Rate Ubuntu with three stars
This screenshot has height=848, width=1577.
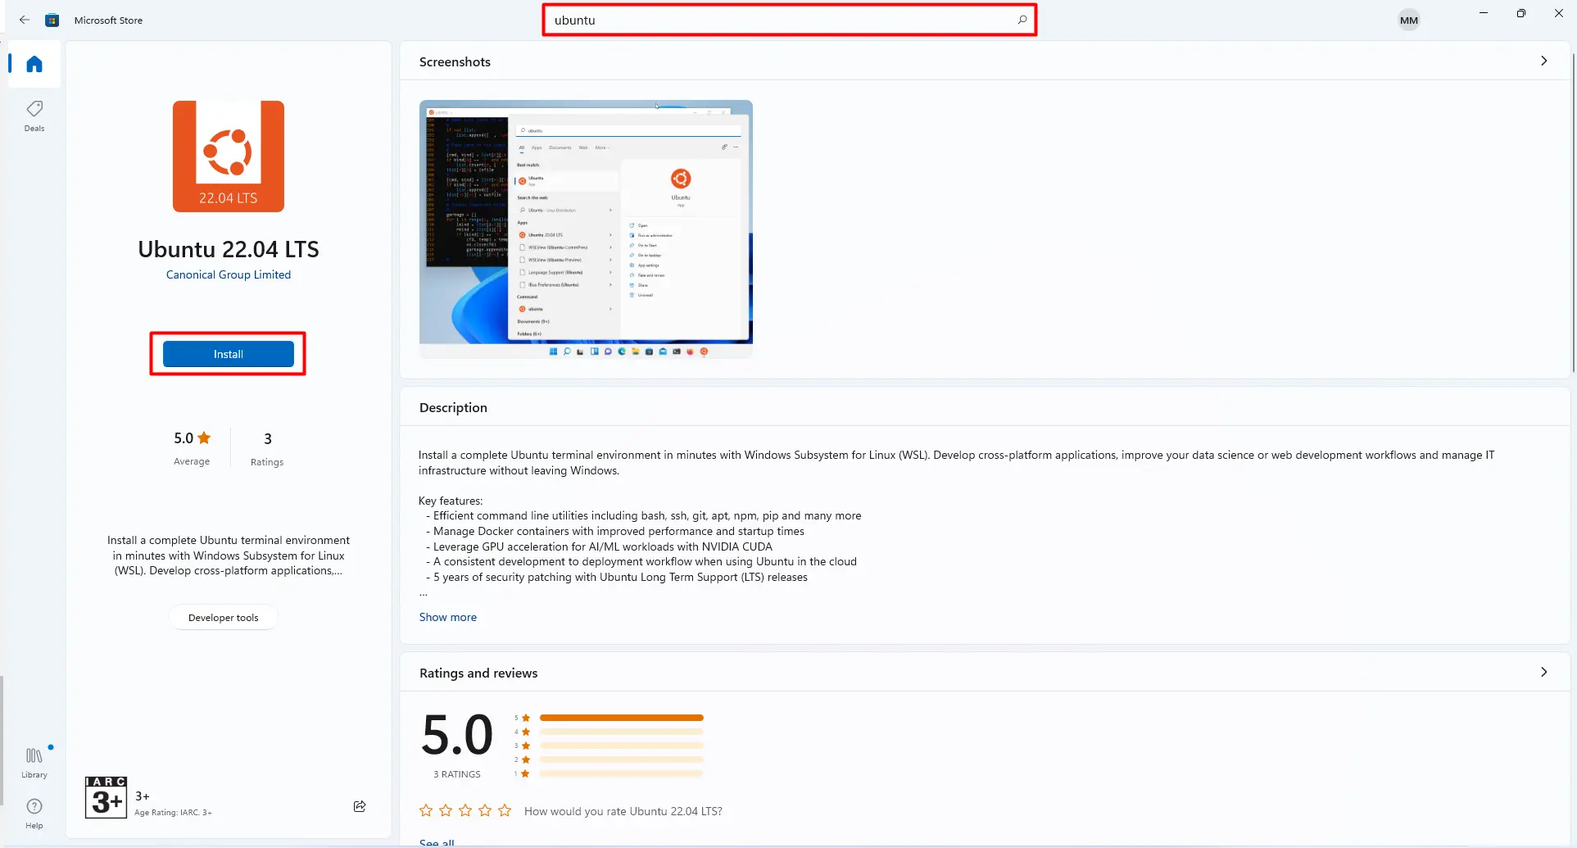coord(465,810)
